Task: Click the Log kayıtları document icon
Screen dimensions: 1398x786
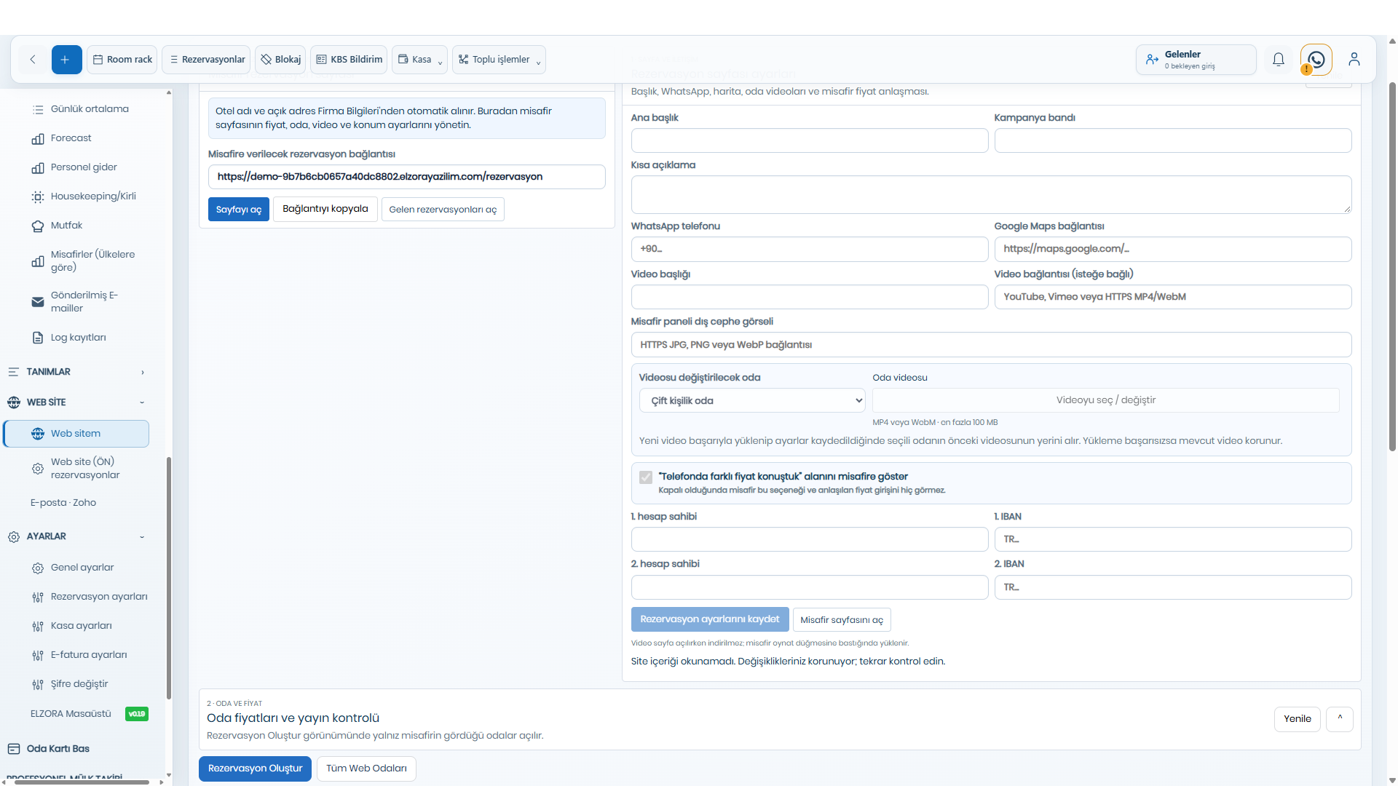Action: tap(38, 338)
